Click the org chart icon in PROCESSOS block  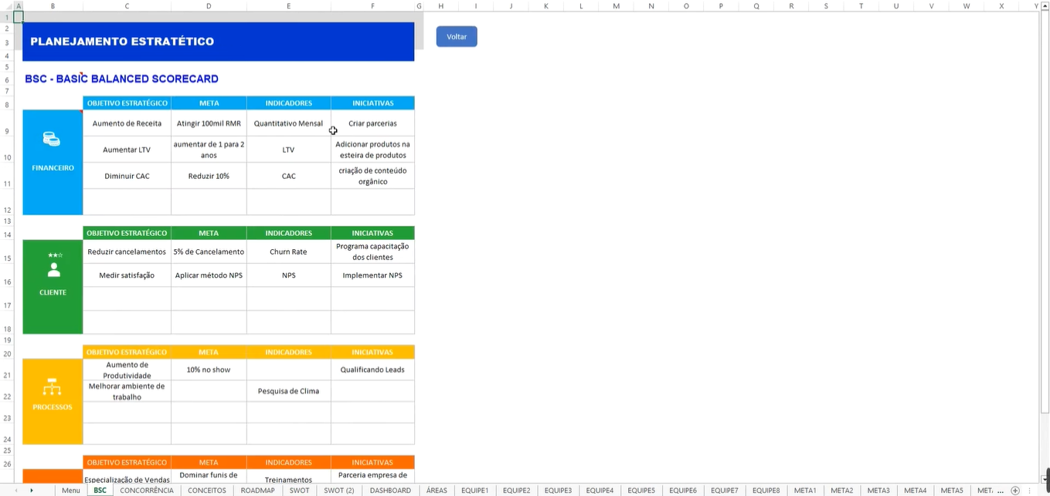(x=53, y=386)
